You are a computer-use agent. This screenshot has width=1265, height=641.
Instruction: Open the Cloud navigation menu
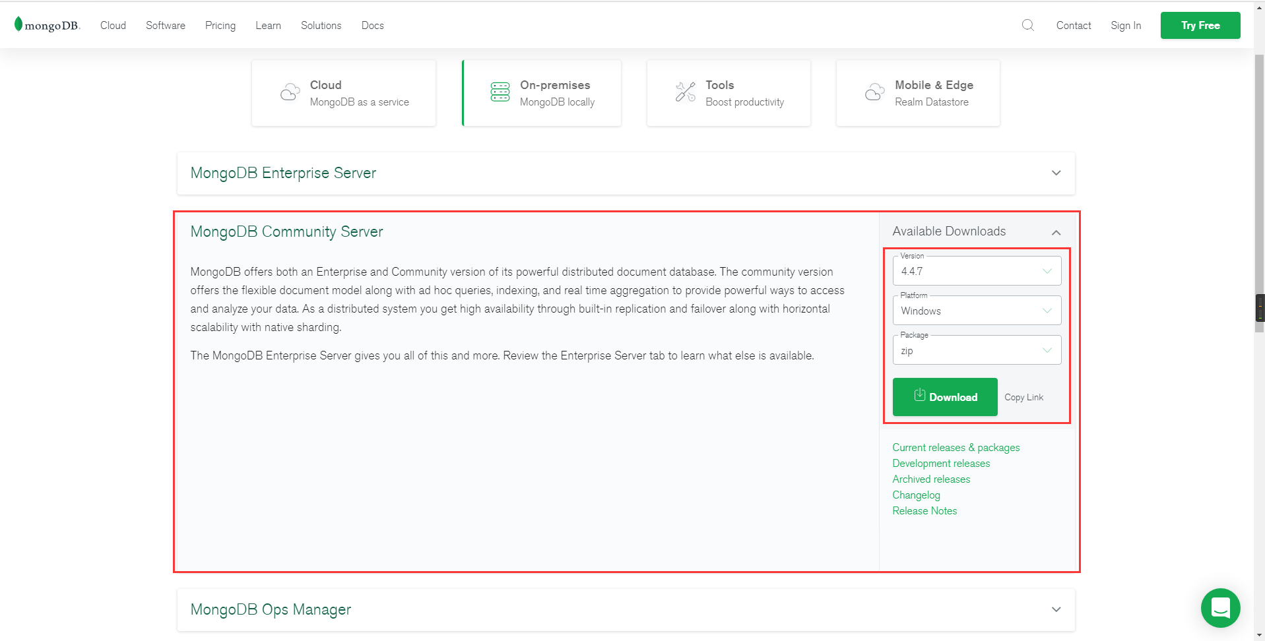pyautogui.click(x=113, y=25)
